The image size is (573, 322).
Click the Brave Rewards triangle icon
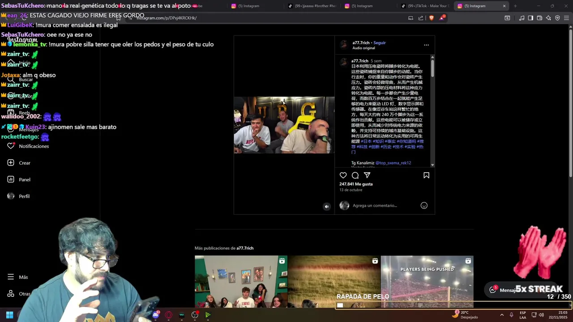pos(442,18)
